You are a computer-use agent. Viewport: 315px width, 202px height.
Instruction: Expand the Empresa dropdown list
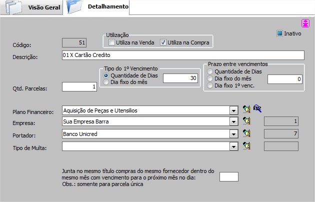(233, 121)
